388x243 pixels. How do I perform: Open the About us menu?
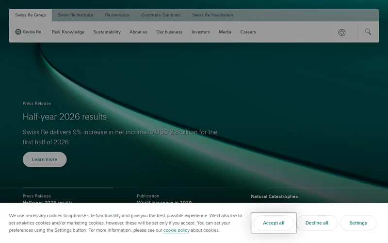click(138, 32)
